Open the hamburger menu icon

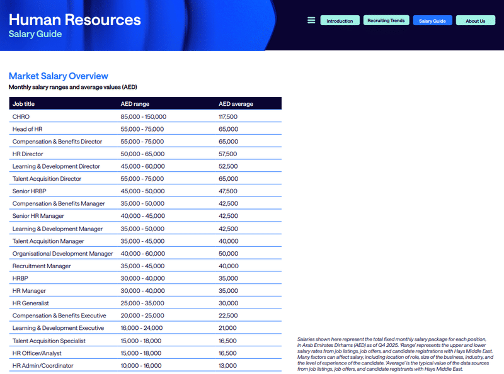(x=311, y=21)
